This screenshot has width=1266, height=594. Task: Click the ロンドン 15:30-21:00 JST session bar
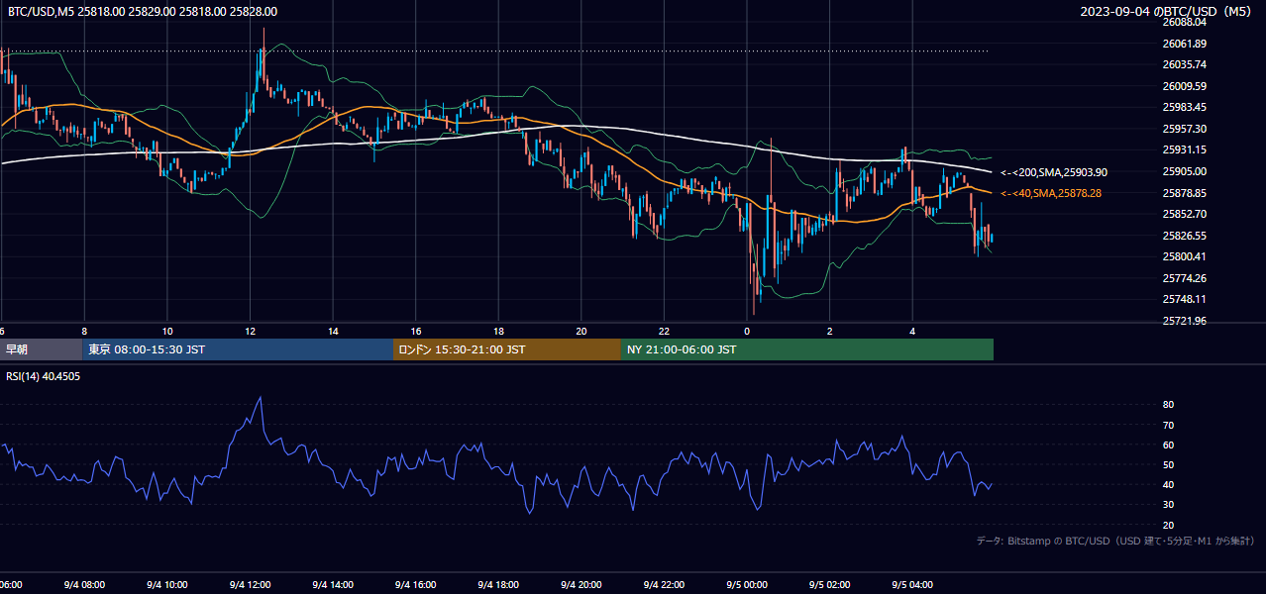[507, 349]
